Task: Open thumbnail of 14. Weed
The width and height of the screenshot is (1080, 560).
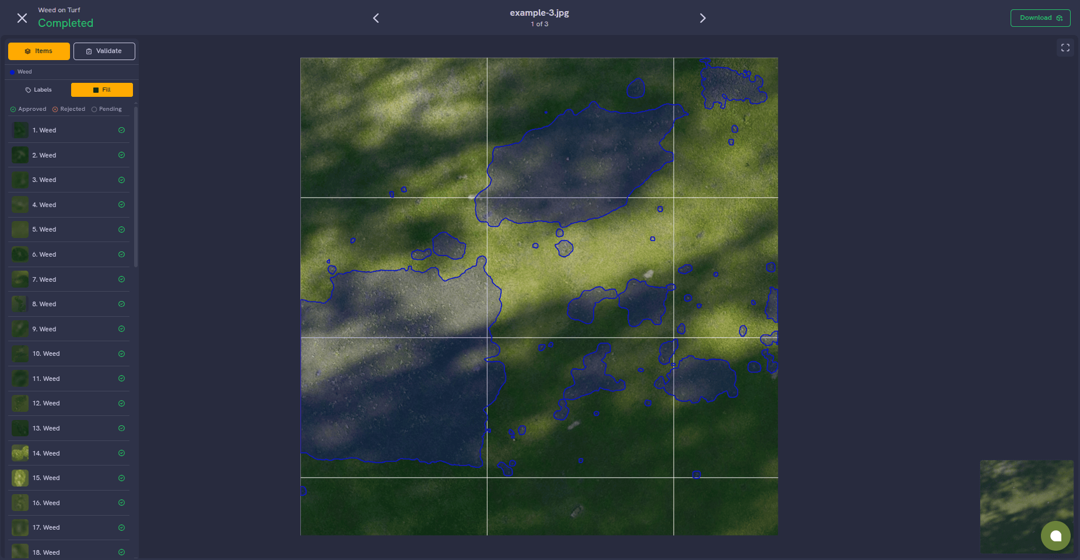Action: point(20,453)
